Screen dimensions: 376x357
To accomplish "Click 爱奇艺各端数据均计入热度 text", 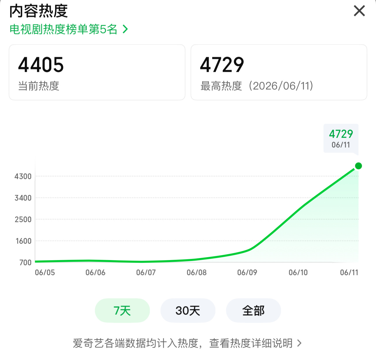I will (x=136, y=343).
